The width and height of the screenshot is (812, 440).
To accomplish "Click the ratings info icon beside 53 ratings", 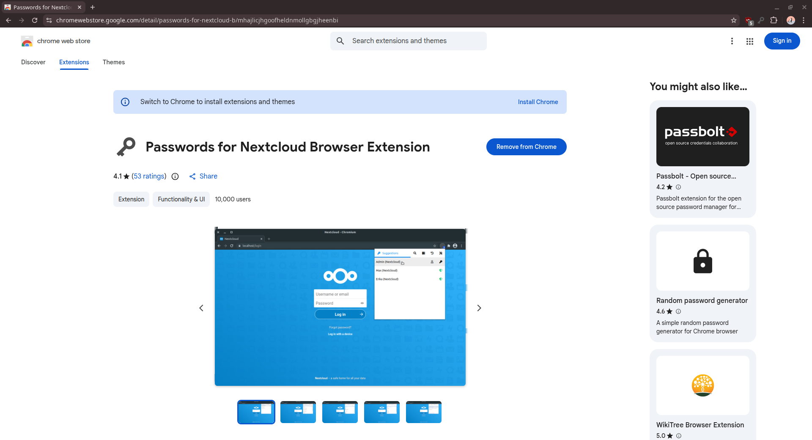I will (175, 176).
